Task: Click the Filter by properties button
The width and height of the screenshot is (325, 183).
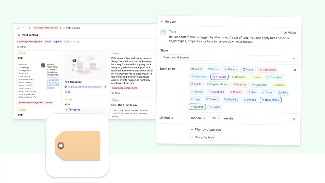Action: [x=206, y=130]
